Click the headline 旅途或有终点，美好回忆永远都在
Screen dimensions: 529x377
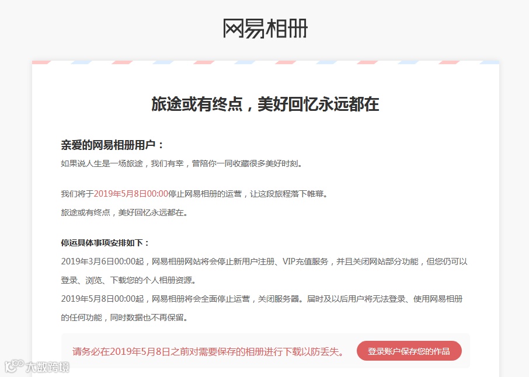click(265, 104)
